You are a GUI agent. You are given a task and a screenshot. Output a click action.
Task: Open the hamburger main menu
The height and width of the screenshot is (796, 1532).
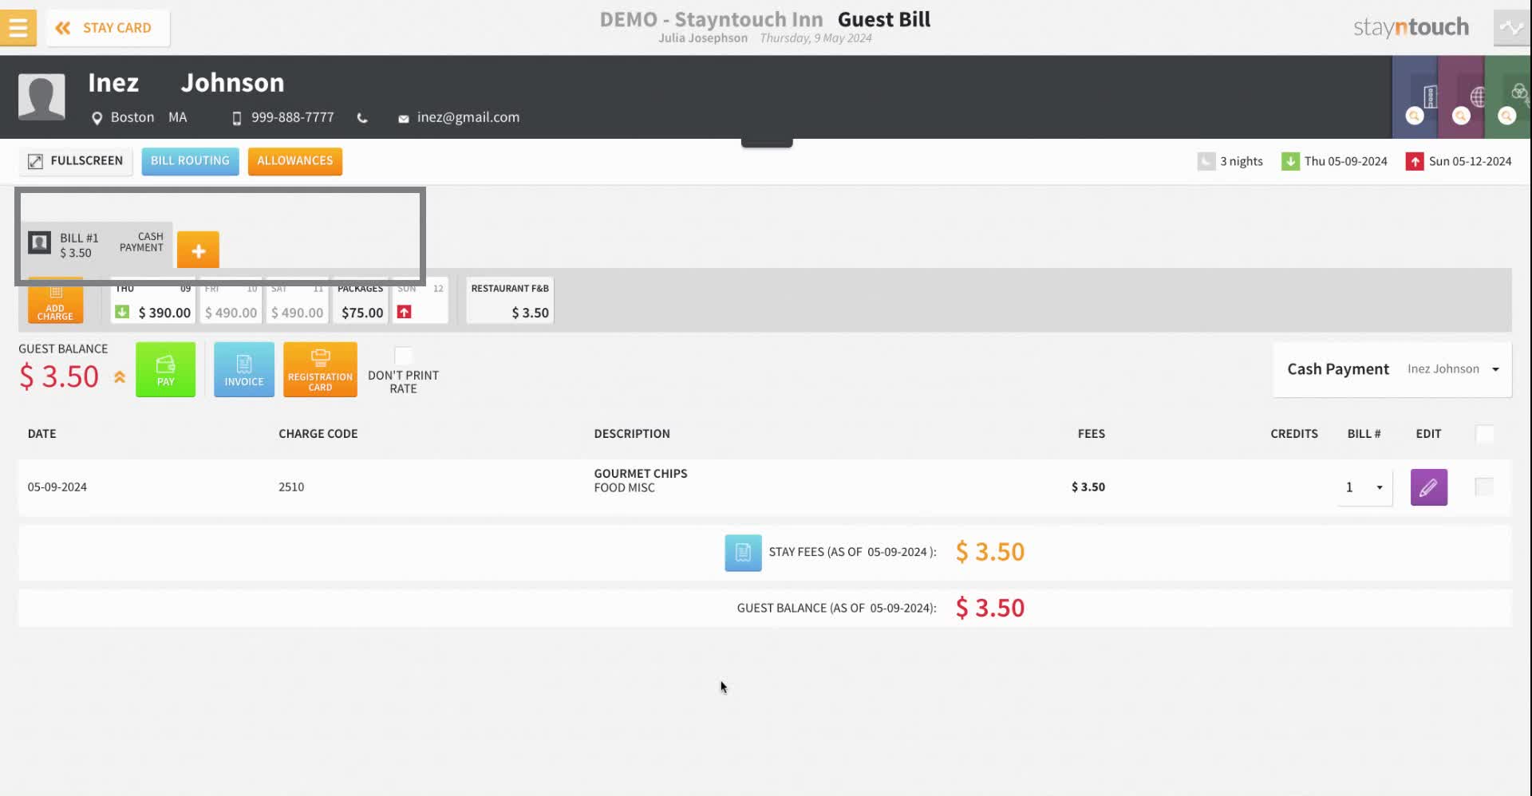point(18,28)
